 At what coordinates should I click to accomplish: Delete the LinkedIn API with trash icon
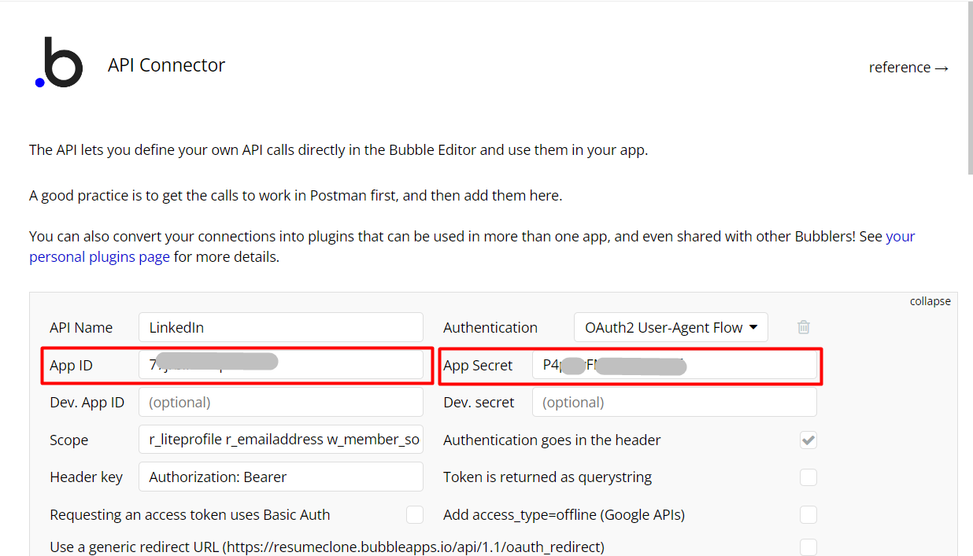tap(803, 327)
